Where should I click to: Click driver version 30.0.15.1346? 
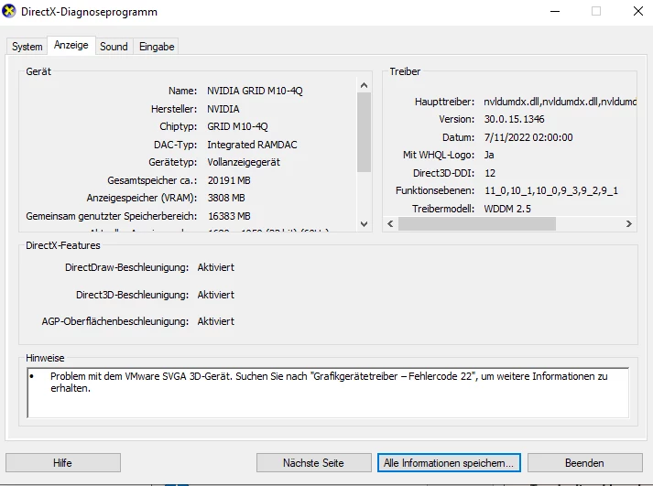pyautogui.click(x=514, y=119)
